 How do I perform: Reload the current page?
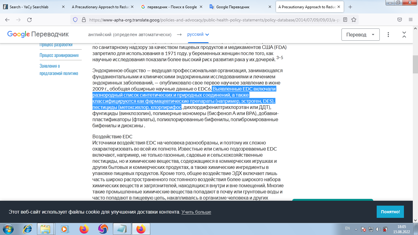coord(29,20)
